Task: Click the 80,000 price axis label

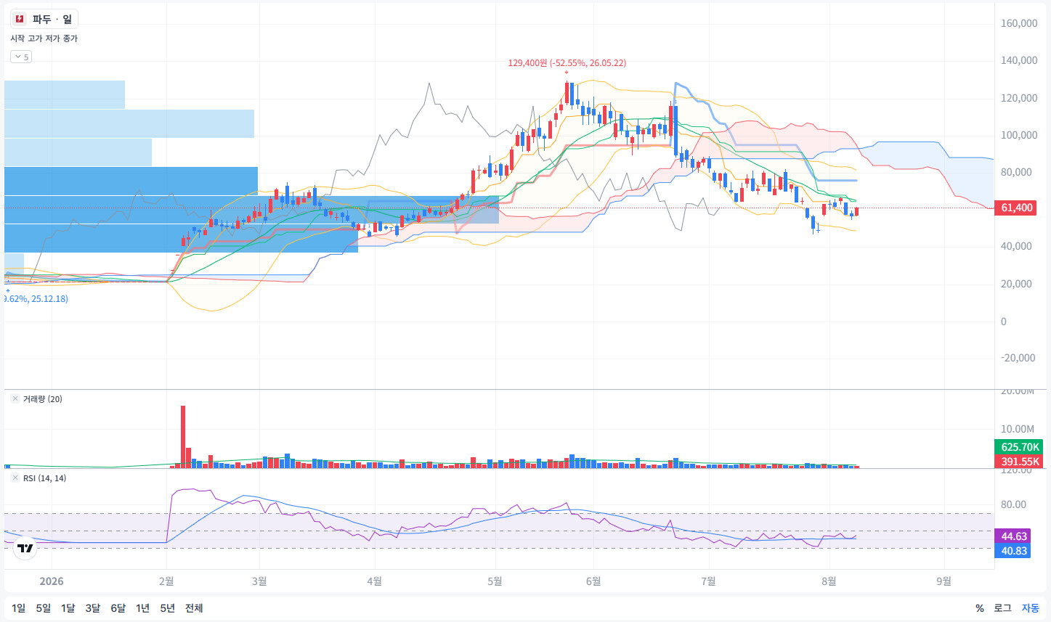Action: [x=1016, y=172]
